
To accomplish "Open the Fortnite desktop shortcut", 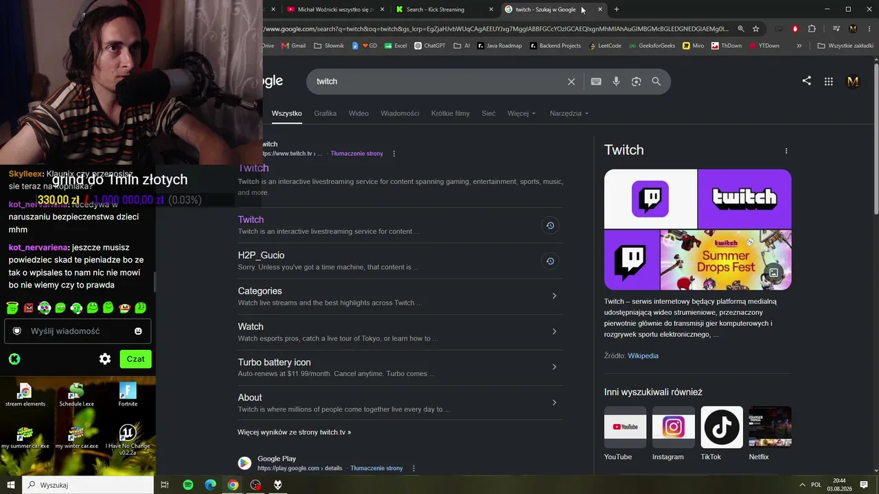I will [x=128, y=395].
